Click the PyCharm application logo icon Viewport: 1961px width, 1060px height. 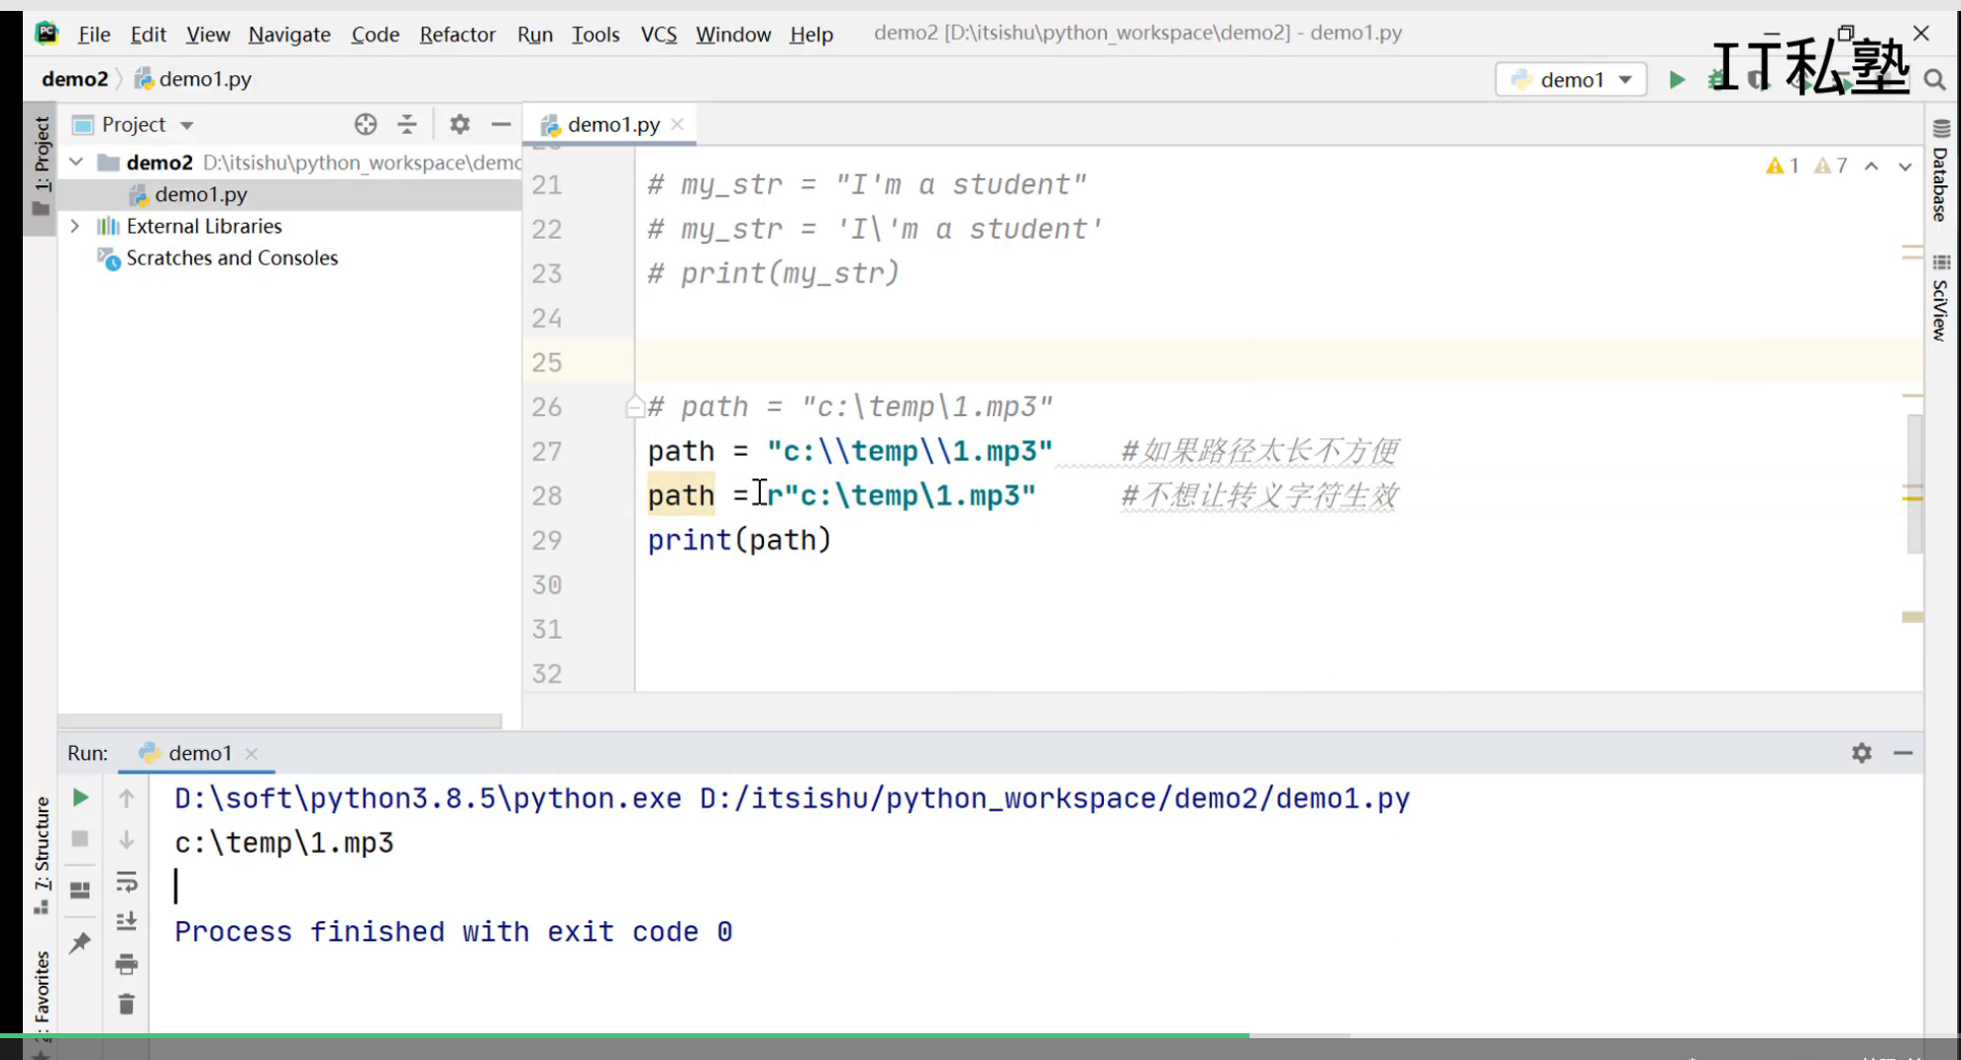pos(47,33)
